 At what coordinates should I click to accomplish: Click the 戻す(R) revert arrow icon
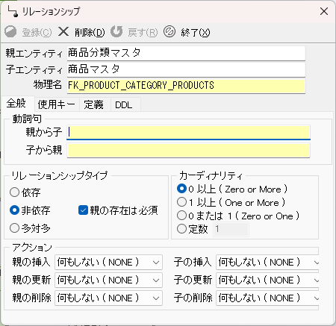pyautogui.click(x=116, y=32)
